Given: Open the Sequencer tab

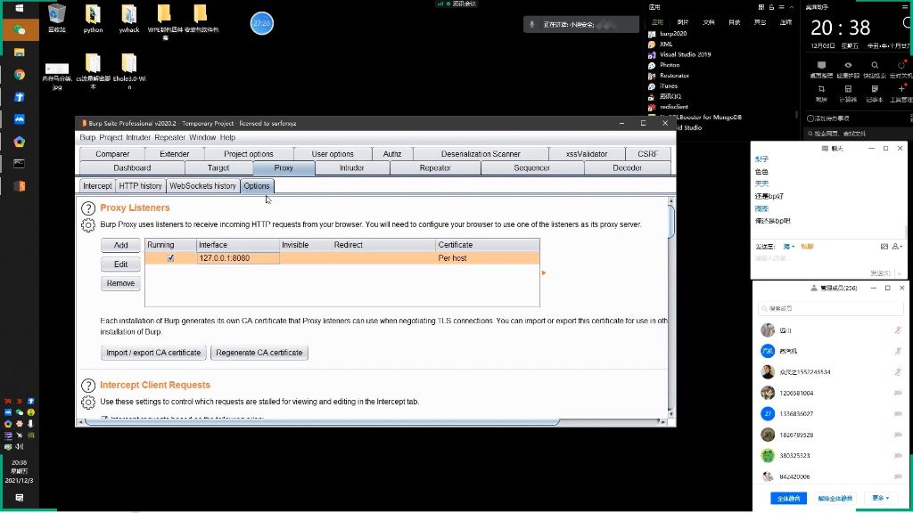Looking at the screenshot, I should pyautogui.click(x=531, y=168).
